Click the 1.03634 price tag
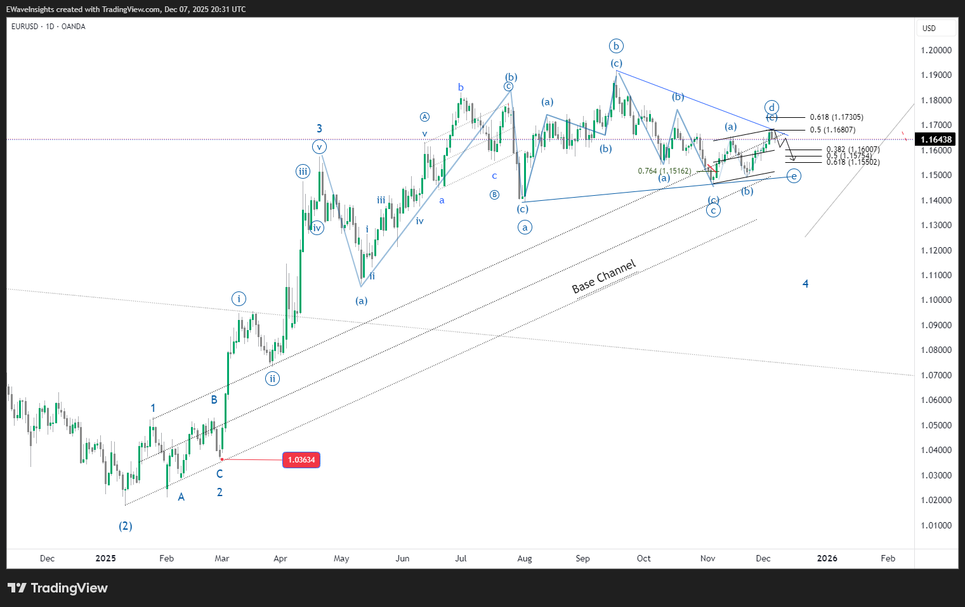This screenshot has height=607, width=965. click(301, 460)
